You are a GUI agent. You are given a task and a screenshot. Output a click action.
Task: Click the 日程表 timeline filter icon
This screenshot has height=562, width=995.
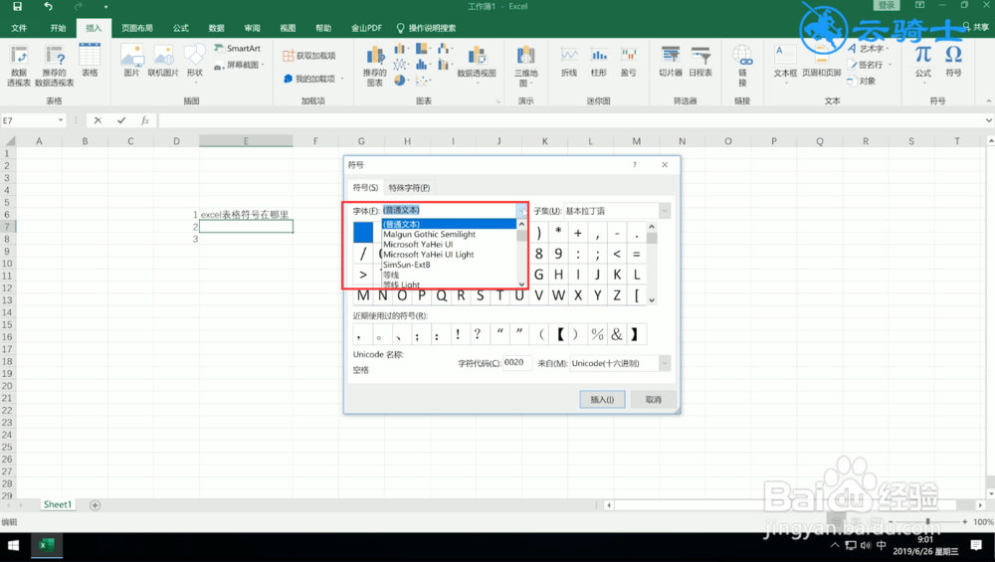coord(700,62)
